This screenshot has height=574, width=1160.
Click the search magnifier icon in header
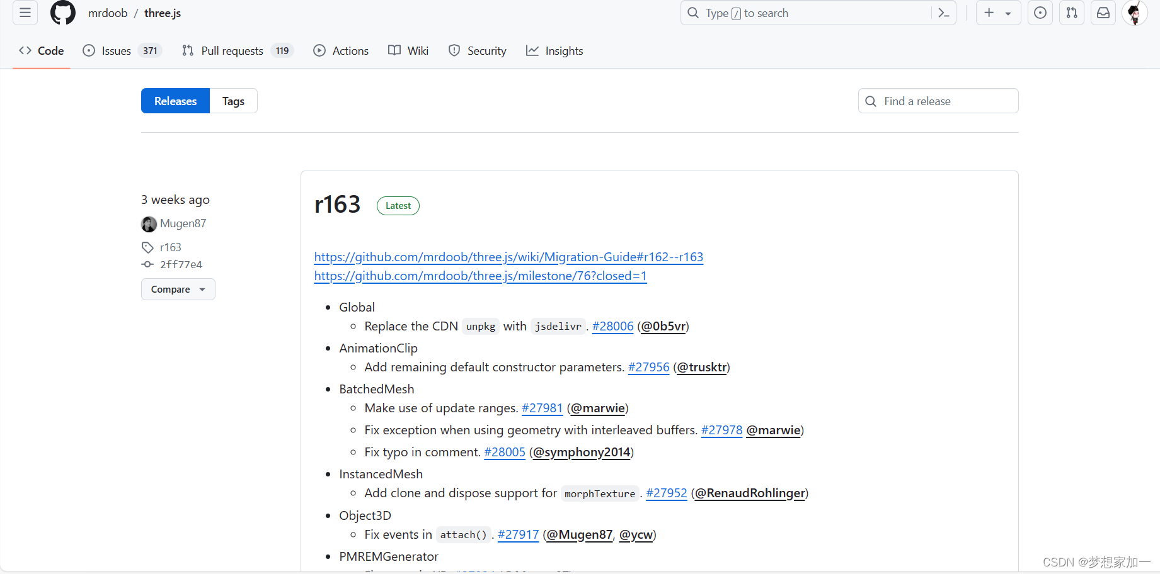click(693, 13)
